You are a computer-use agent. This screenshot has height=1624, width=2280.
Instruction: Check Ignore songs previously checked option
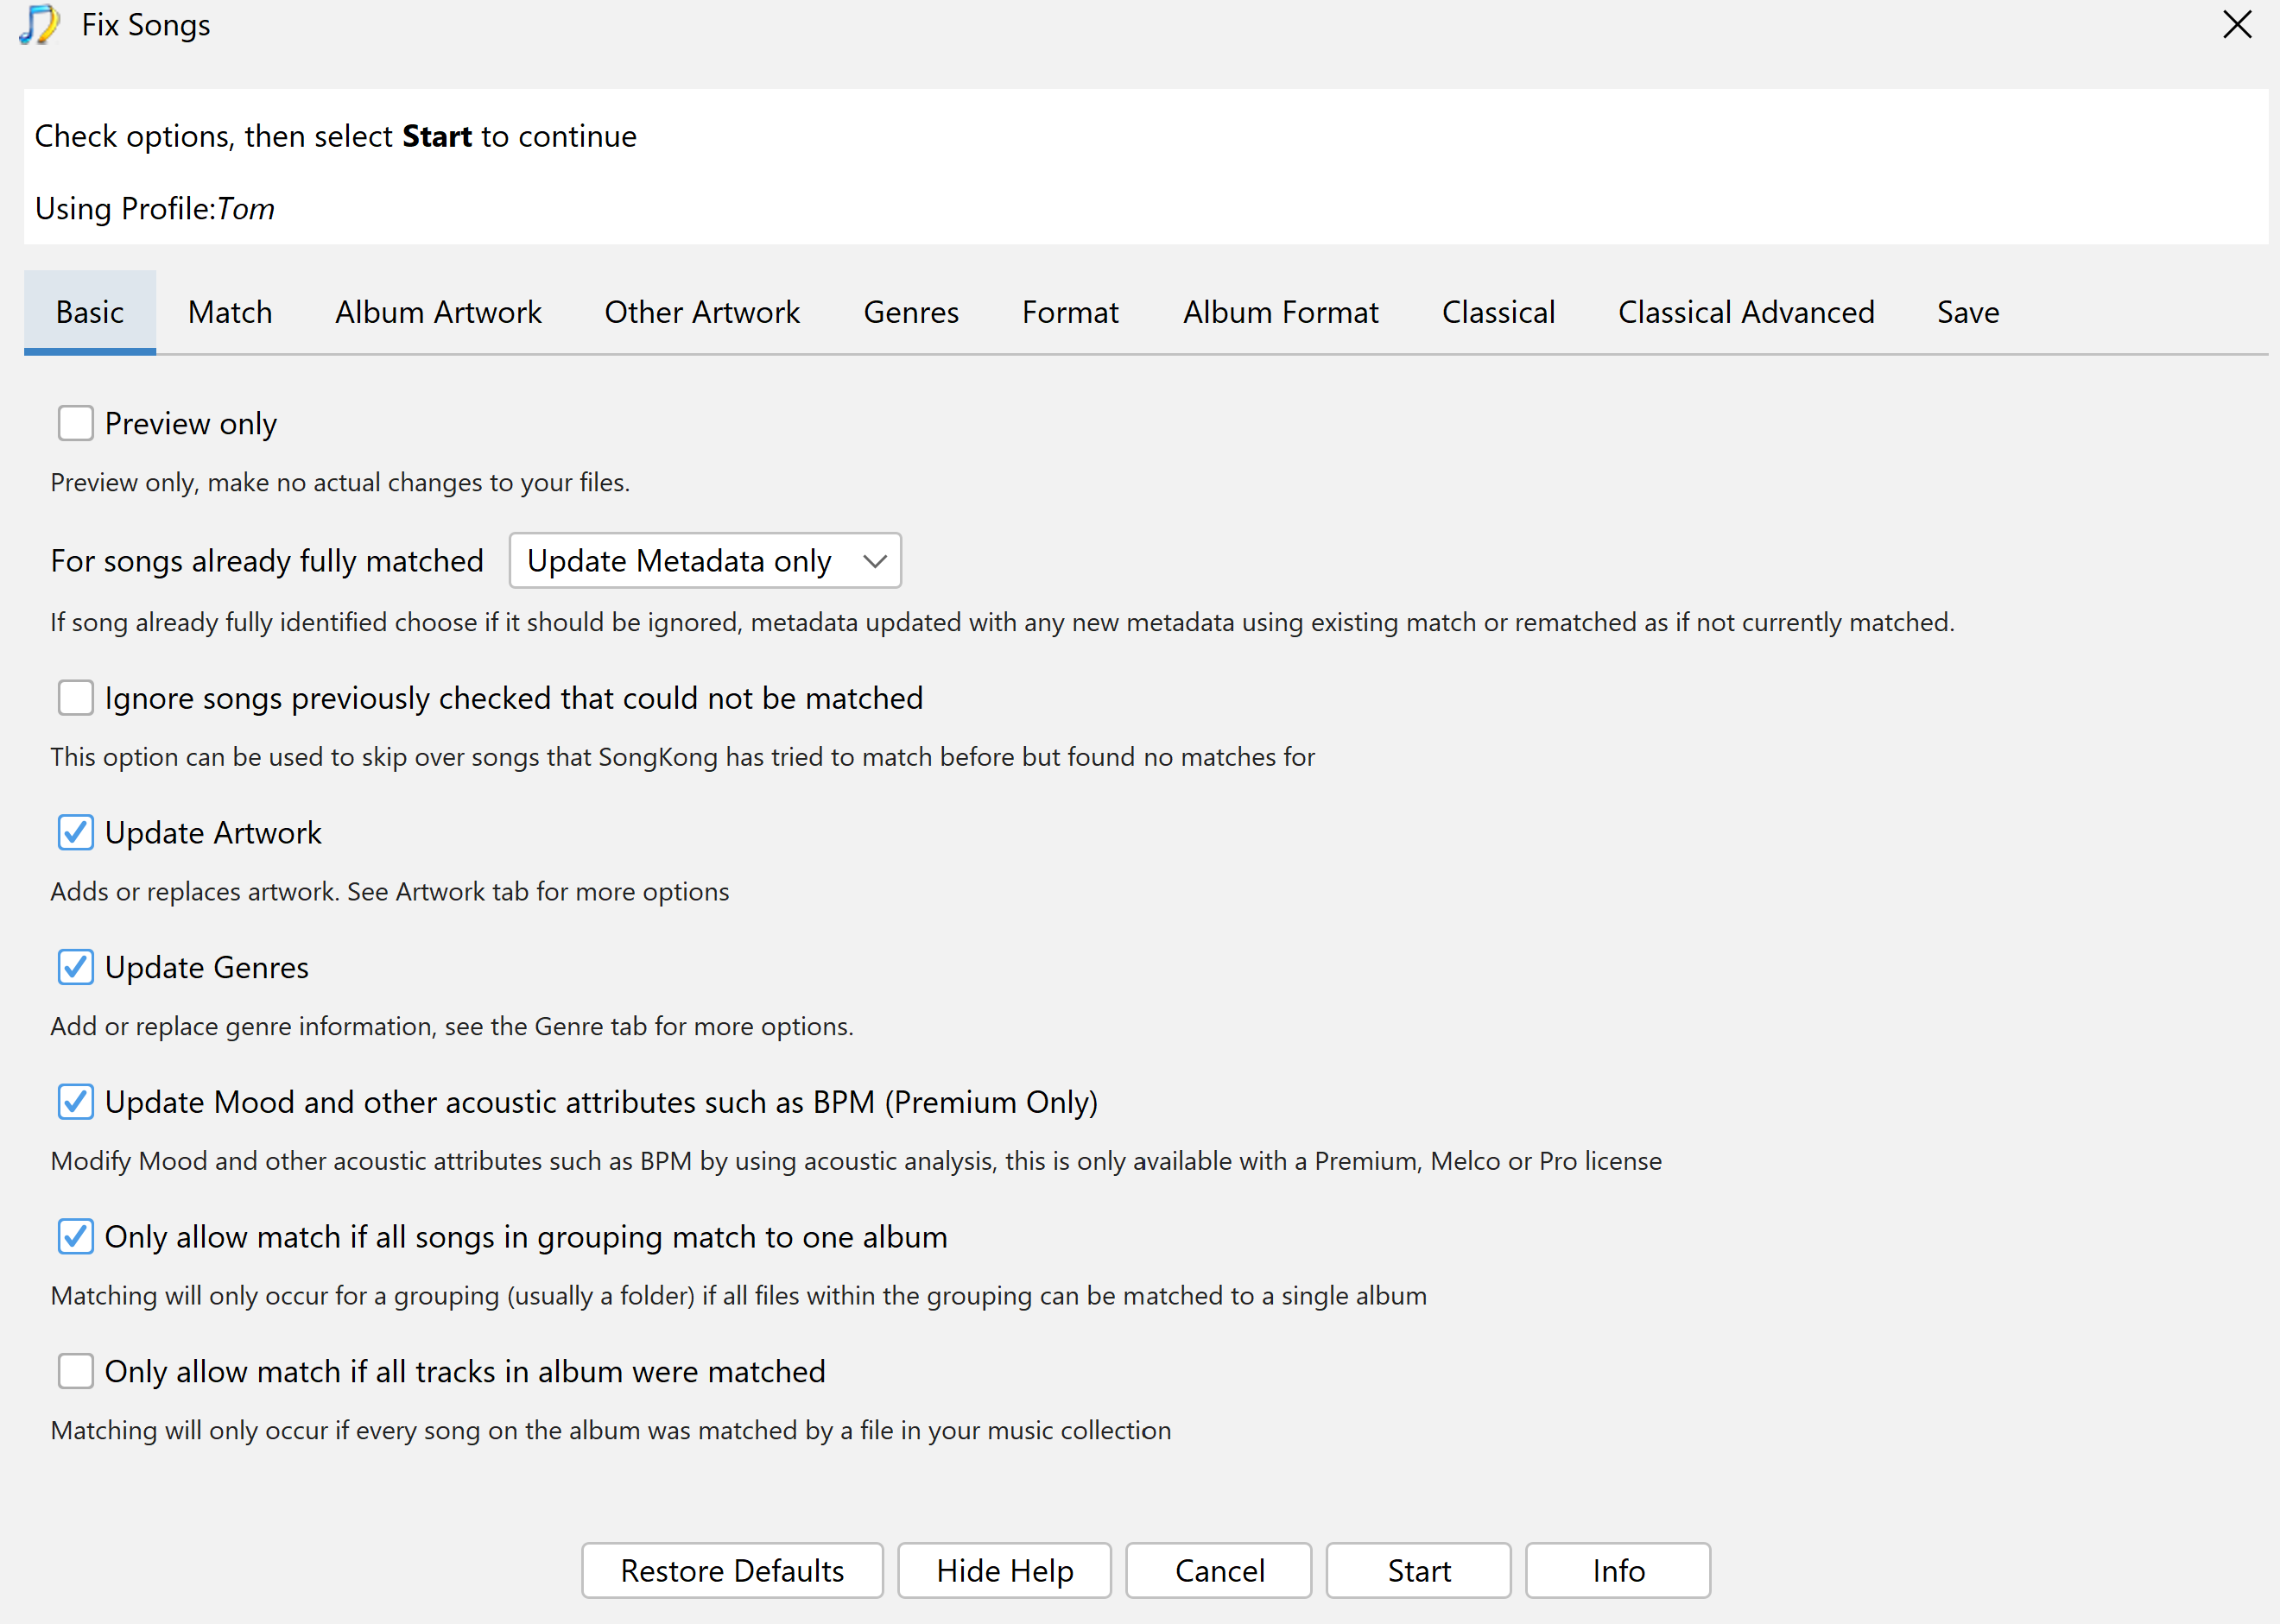(76, 697)
